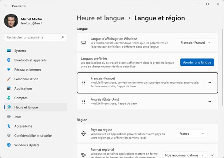Select Heure et langue in sidebar
This screenshot has width=224, height=158.
36,107
